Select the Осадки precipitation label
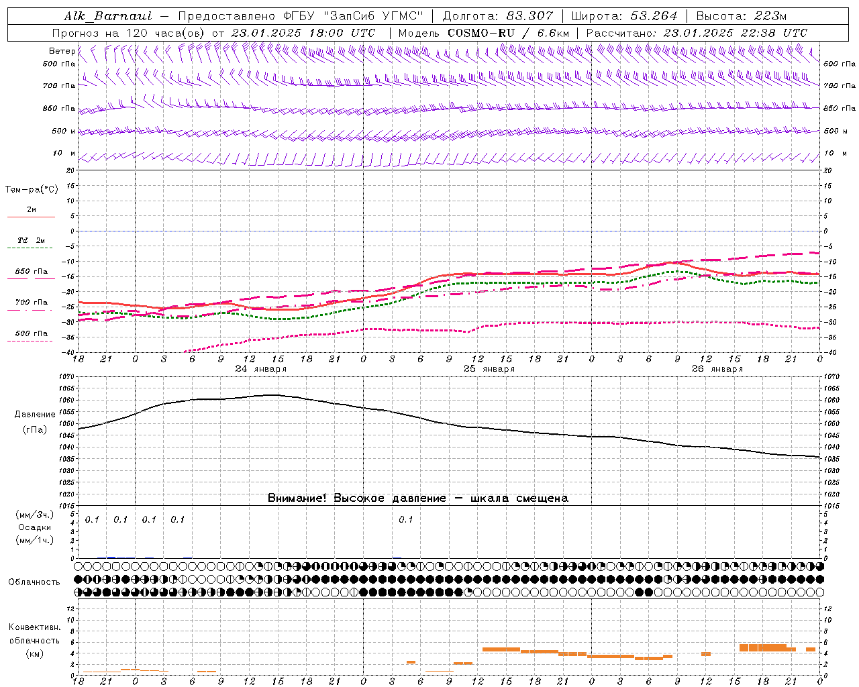Image resolution: width=859 pixels, height=687 pixels. tap(34, 527)
